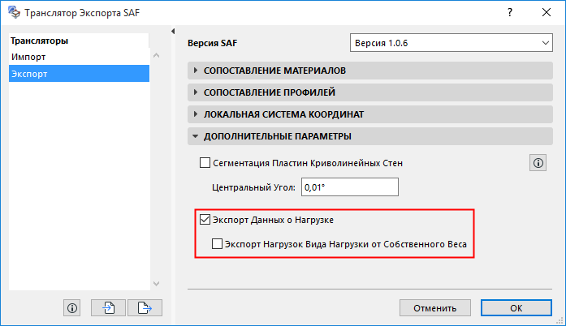Click into Центральный Угол input field
The height and width of the screenshot is (326, 566).
[350, 187]
